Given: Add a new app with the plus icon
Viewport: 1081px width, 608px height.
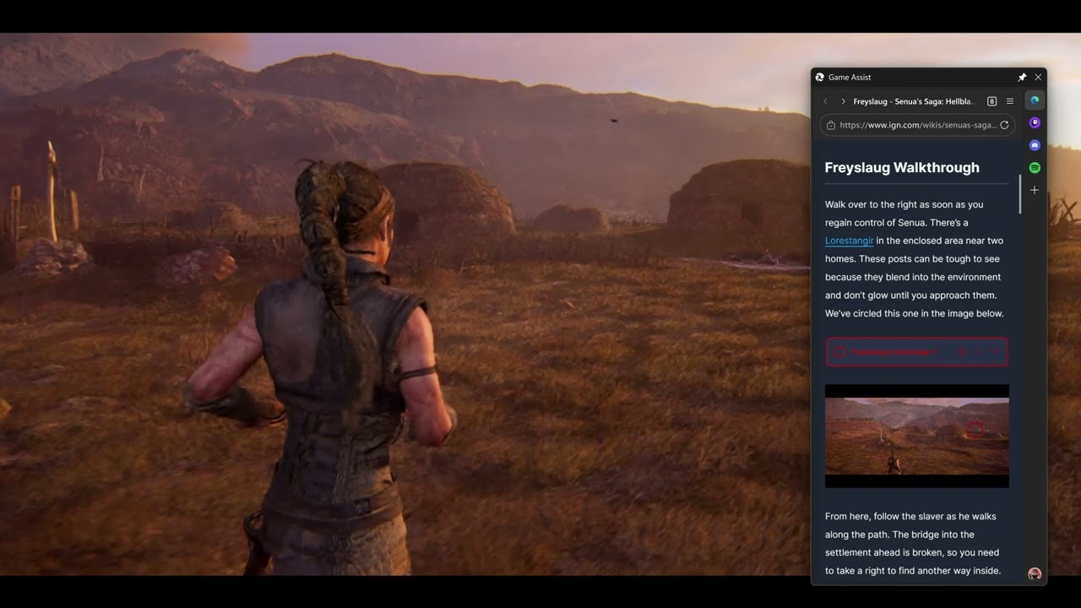Looking at the screenshot, I should coord(1035,190).
